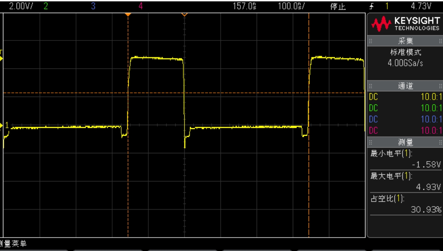The image size is (443, 251).
Task: Select channel 4 magenta indicator
Action: pyautogui.click(x=141, y=6)
